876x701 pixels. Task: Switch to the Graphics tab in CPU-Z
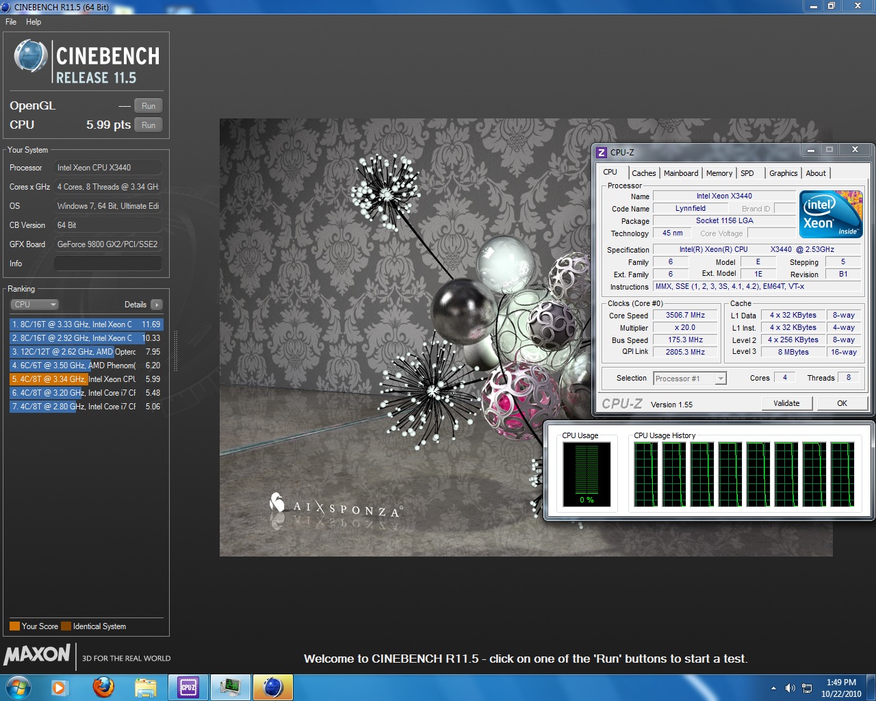(784, 173)
